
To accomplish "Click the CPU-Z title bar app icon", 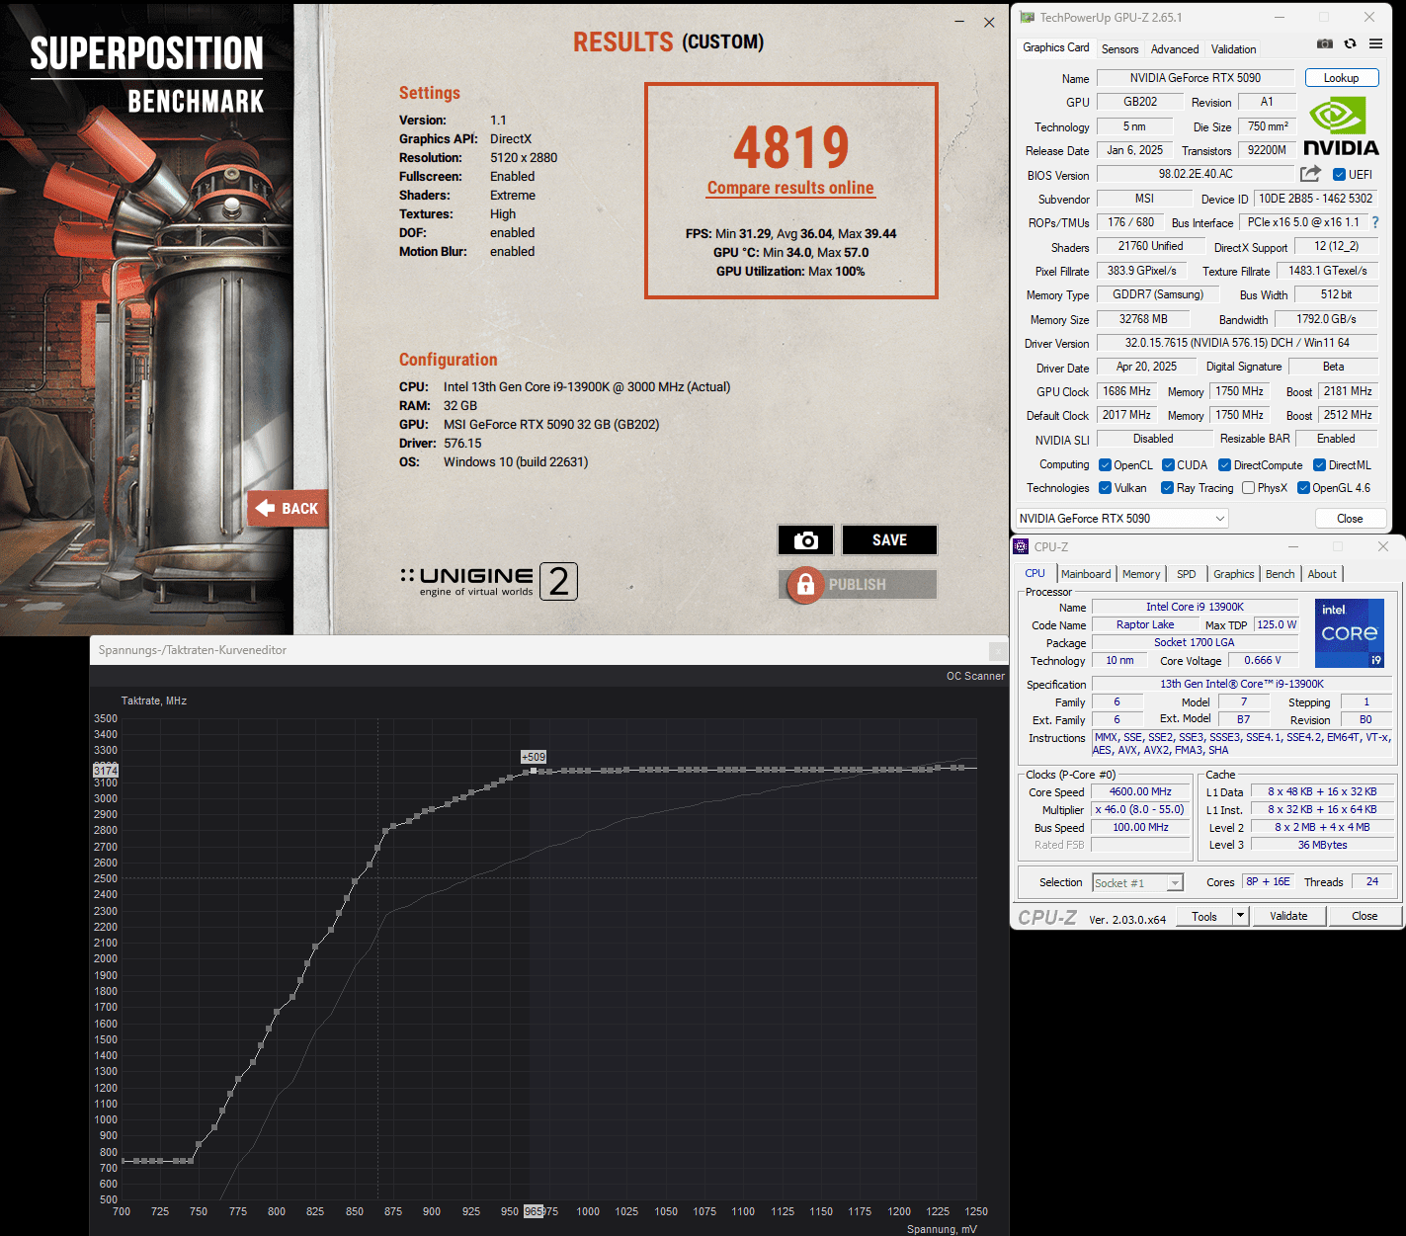I will 1021,546.
